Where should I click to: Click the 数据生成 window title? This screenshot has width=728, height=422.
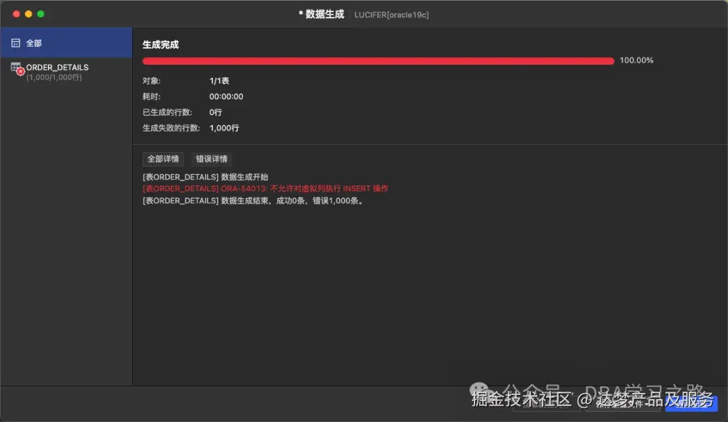[322, 14]
